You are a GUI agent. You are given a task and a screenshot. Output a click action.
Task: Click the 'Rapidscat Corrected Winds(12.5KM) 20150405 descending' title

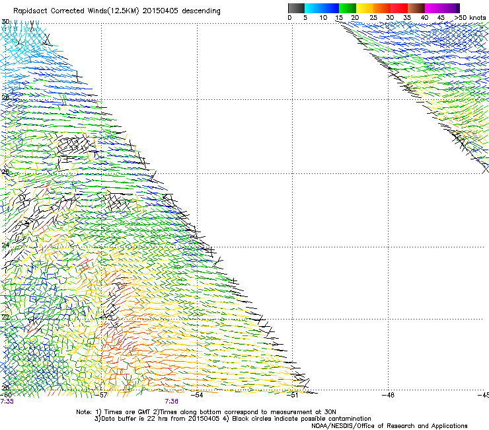click(117, 11)
